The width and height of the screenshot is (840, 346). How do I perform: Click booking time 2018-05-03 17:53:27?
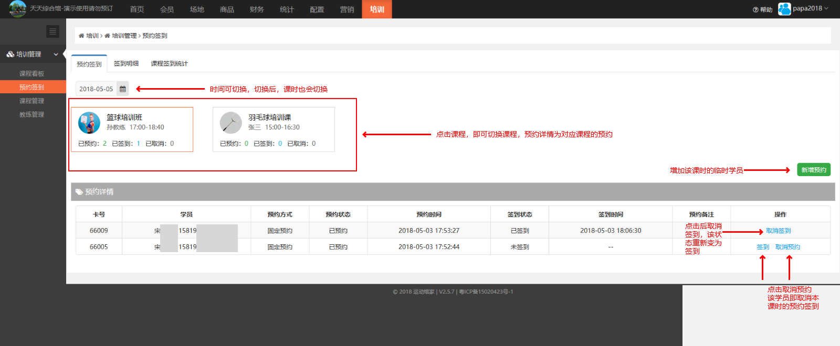[x=429, y=231]
